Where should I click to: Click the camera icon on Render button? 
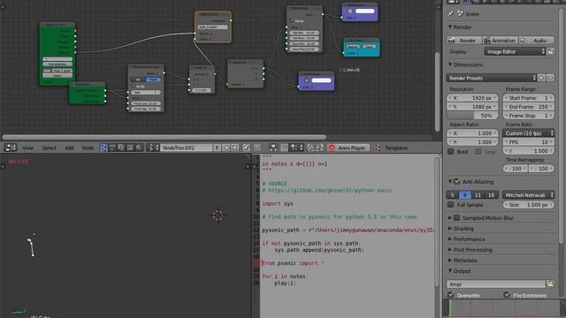pos(451,41)
